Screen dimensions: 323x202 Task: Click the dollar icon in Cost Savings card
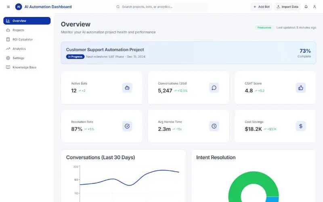301,126
